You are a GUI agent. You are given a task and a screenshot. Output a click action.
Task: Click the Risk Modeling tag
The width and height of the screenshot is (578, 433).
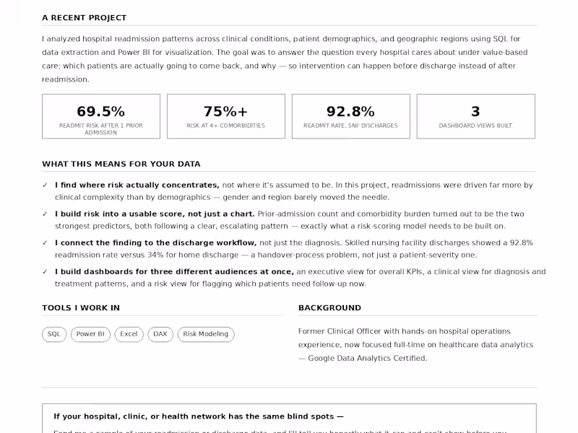click(206, 334)
